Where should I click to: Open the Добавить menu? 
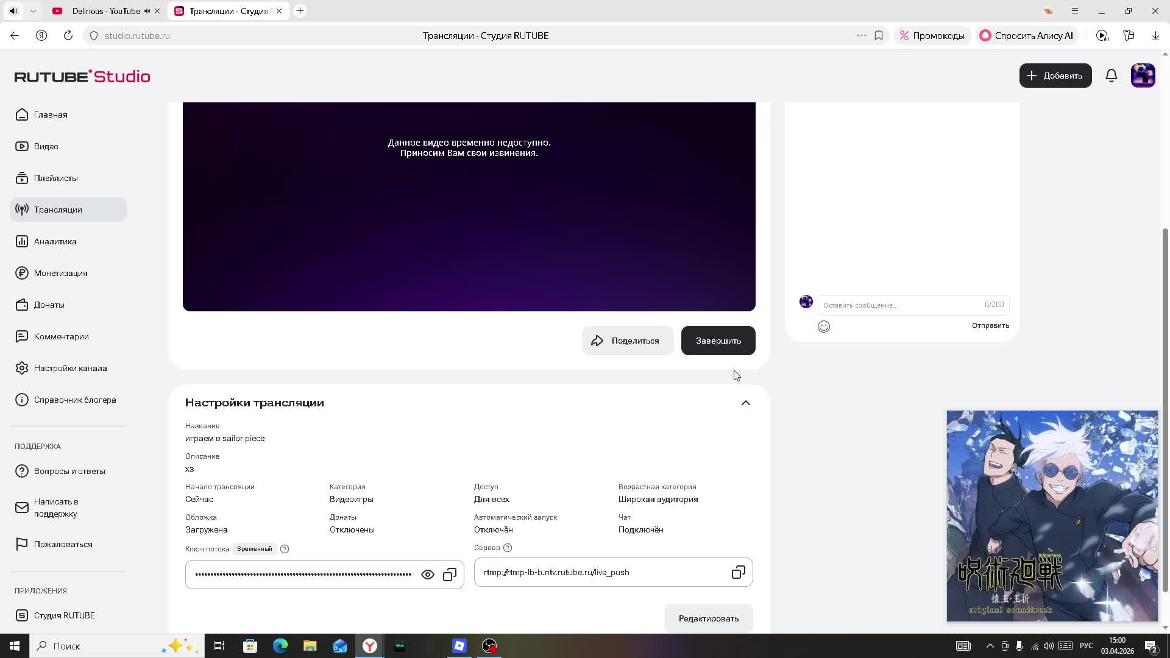click(1055, 76)
